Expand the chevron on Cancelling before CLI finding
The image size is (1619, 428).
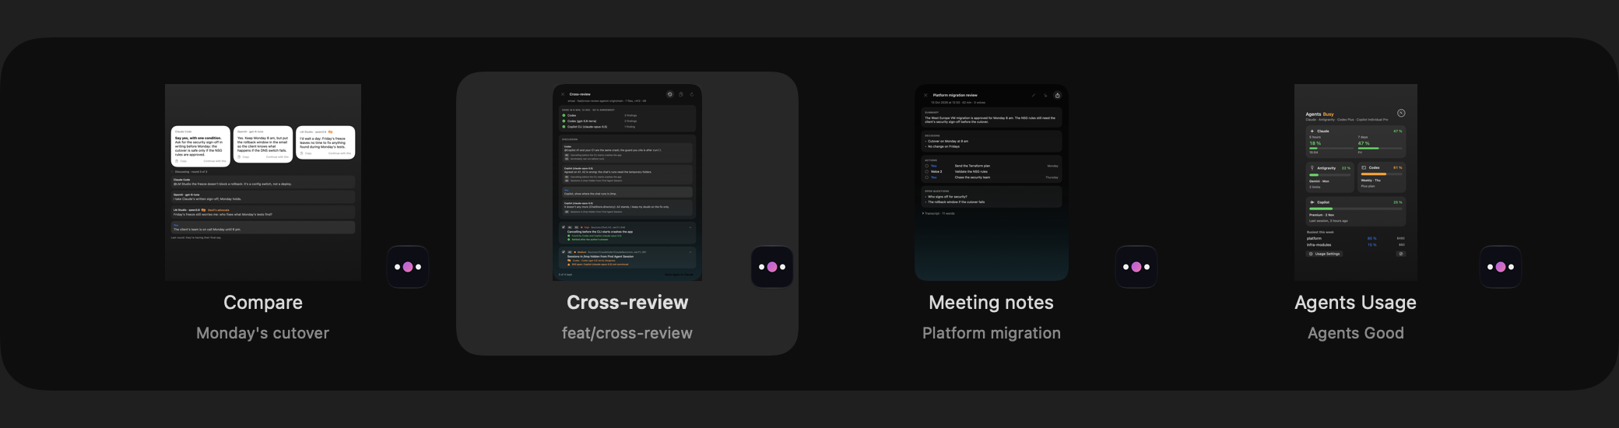pos(690,227)
